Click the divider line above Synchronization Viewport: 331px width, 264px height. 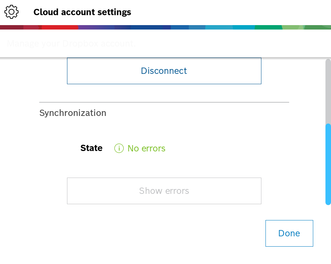(164, 102)
